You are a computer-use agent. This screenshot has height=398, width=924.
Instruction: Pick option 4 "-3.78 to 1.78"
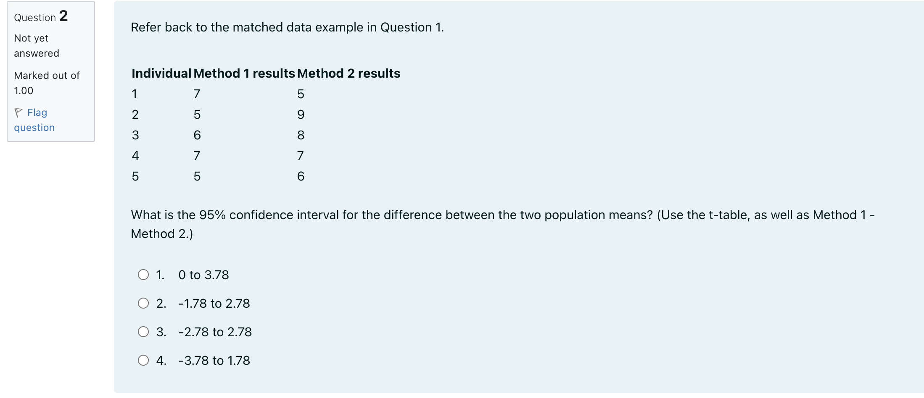pyautogui.click(x=144, y=360)
